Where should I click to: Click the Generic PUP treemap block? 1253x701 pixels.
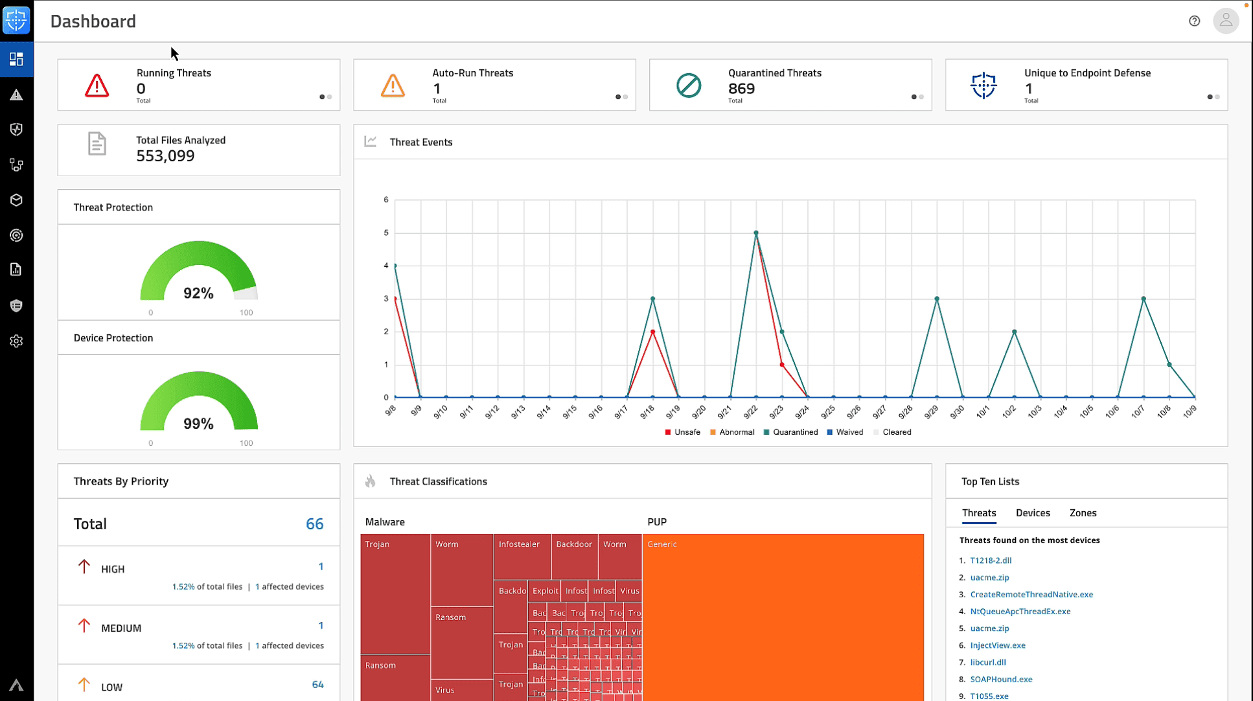pyautogui.click(x=783, y=615)
